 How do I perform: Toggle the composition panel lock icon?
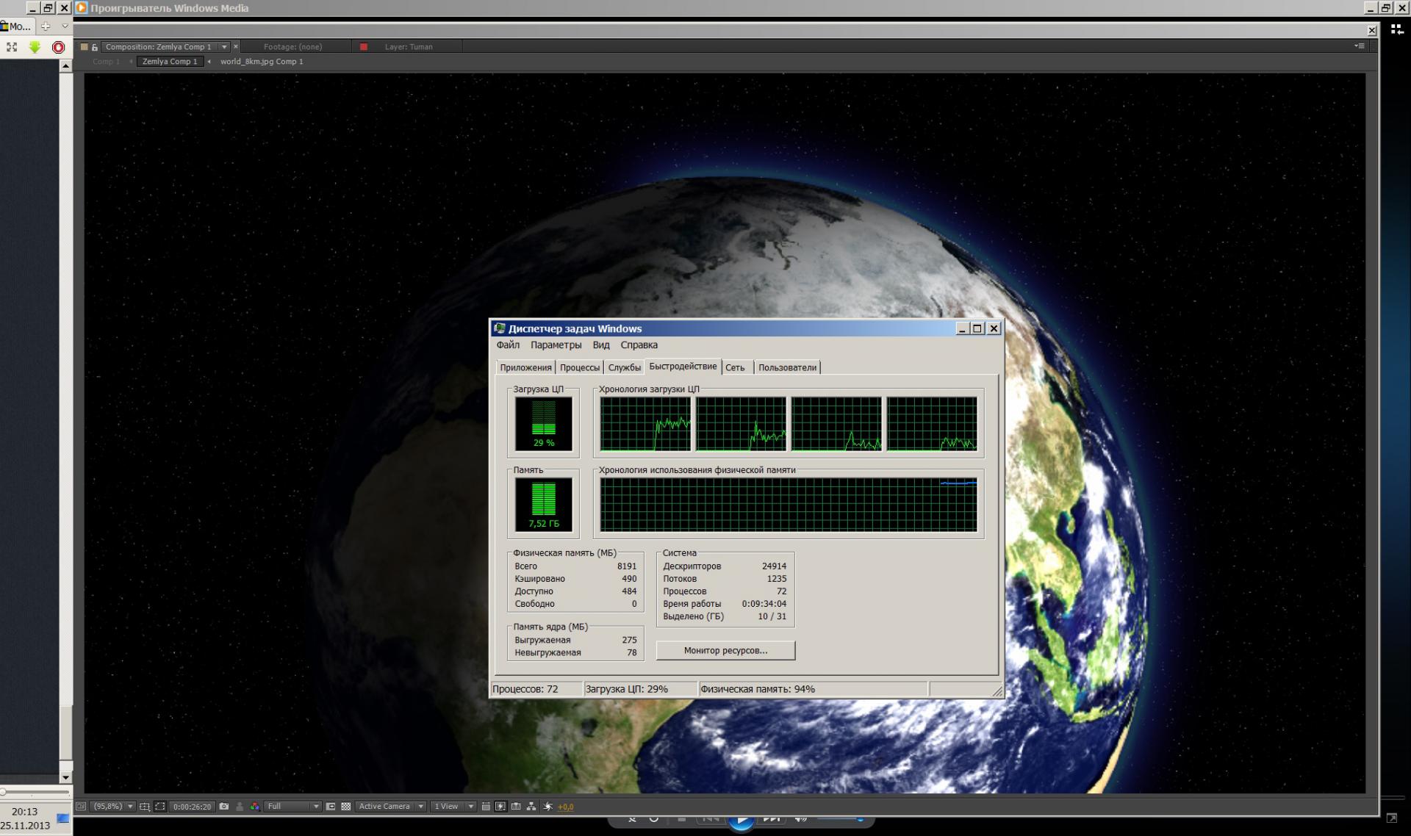[x=95, y=47]
